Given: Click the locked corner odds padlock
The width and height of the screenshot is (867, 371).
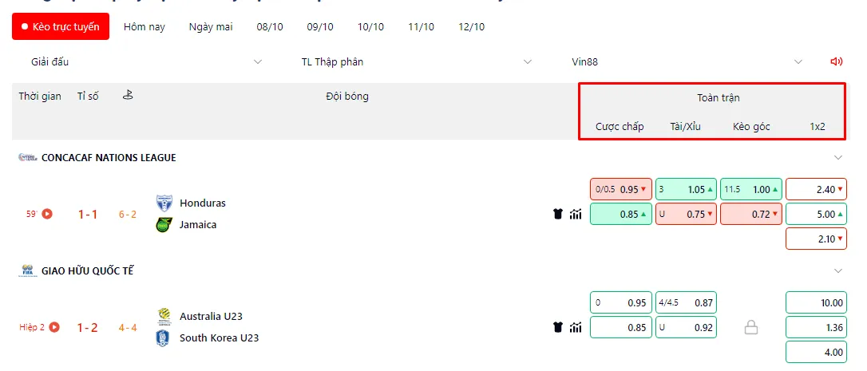Looking at the screenshot, I should [751, 329].
